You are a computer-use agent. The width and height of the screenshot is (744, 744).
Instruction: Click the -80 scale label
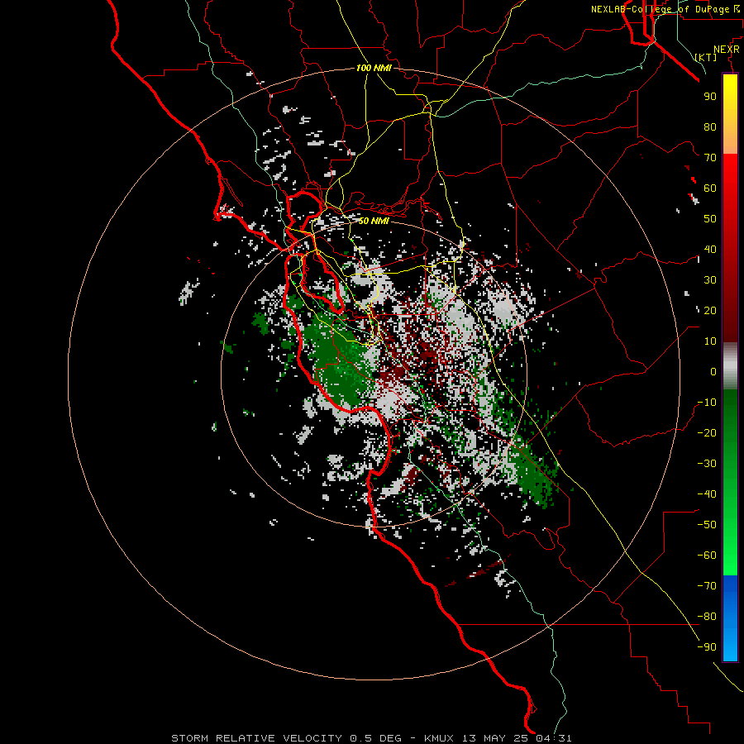coord(707,617)
